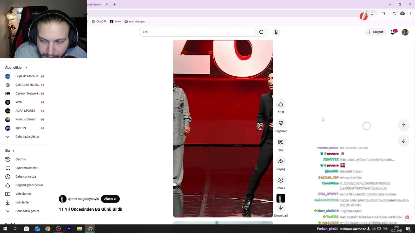
Task: Open Oynatma listeleri
Action: (25, 168)
